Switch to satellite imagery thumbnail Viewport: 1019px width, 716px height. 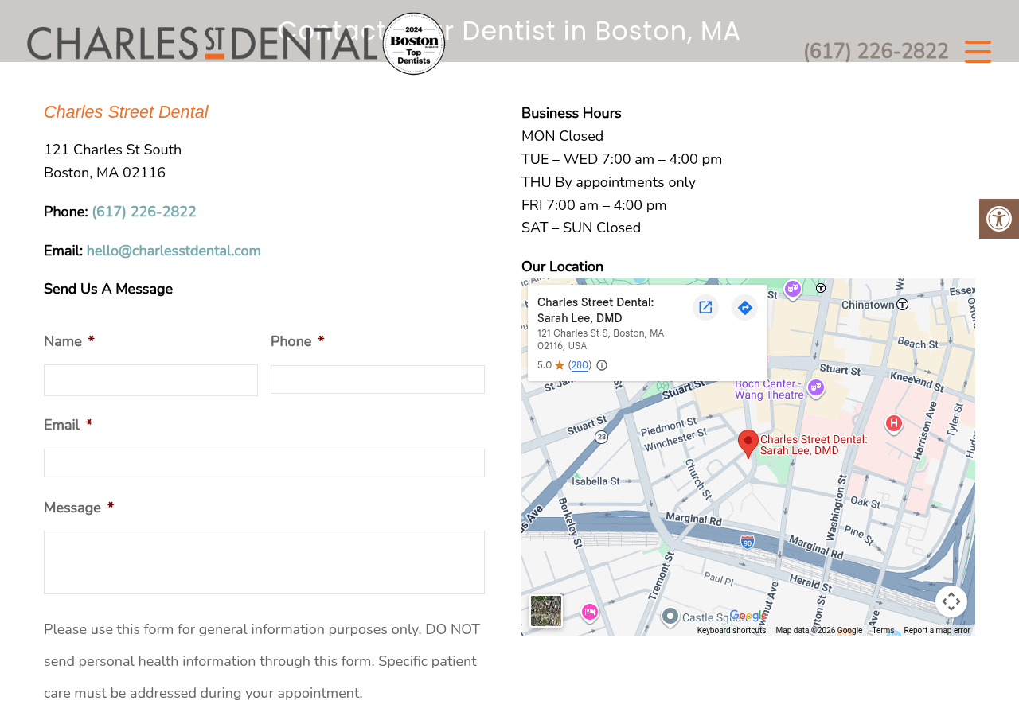546,611
